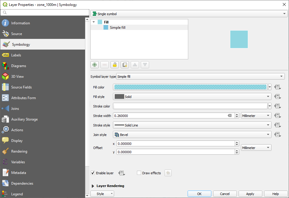Open the Source Fields tab
The image size is (289, 198).
(21, 87)
